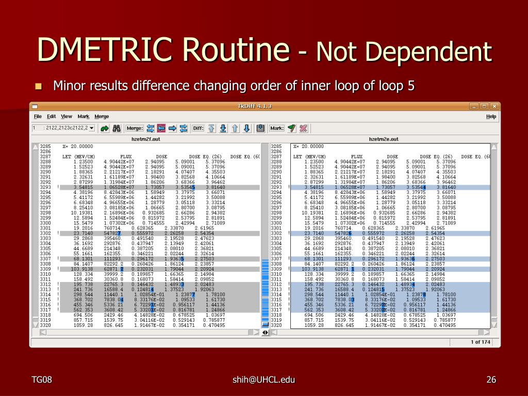Click right pane horizontal scrollbar right arrow

pos(487,333)
